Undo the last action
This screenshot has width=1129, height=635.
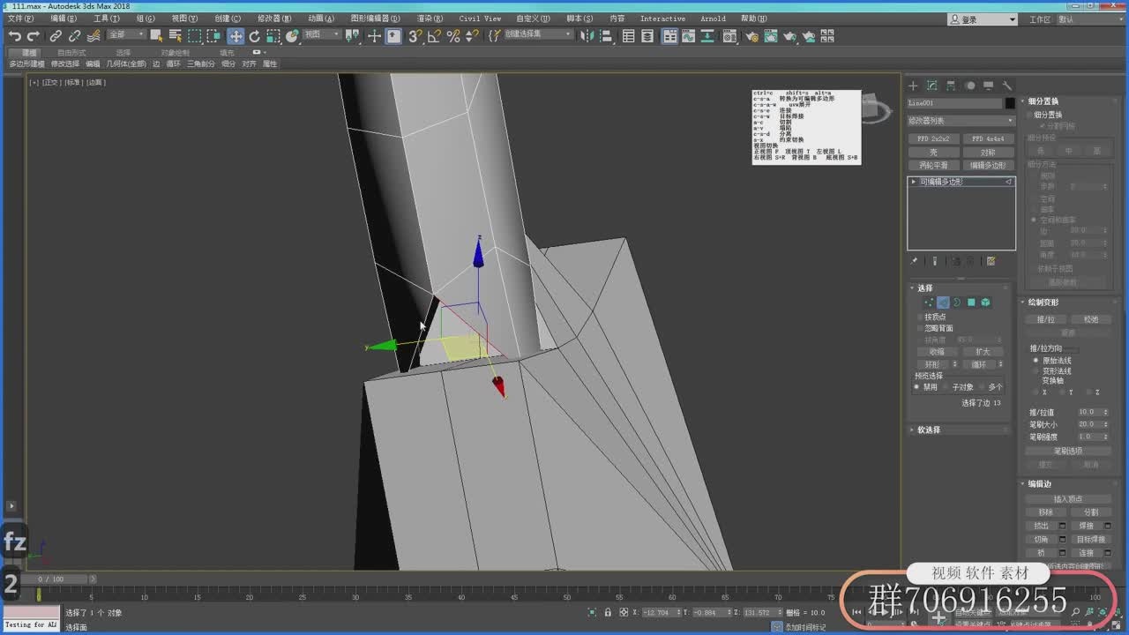coord(14,36)
